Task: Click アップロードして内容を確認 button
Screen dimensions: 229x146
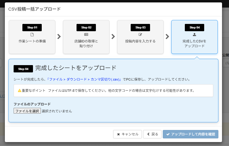Action: 191,134
